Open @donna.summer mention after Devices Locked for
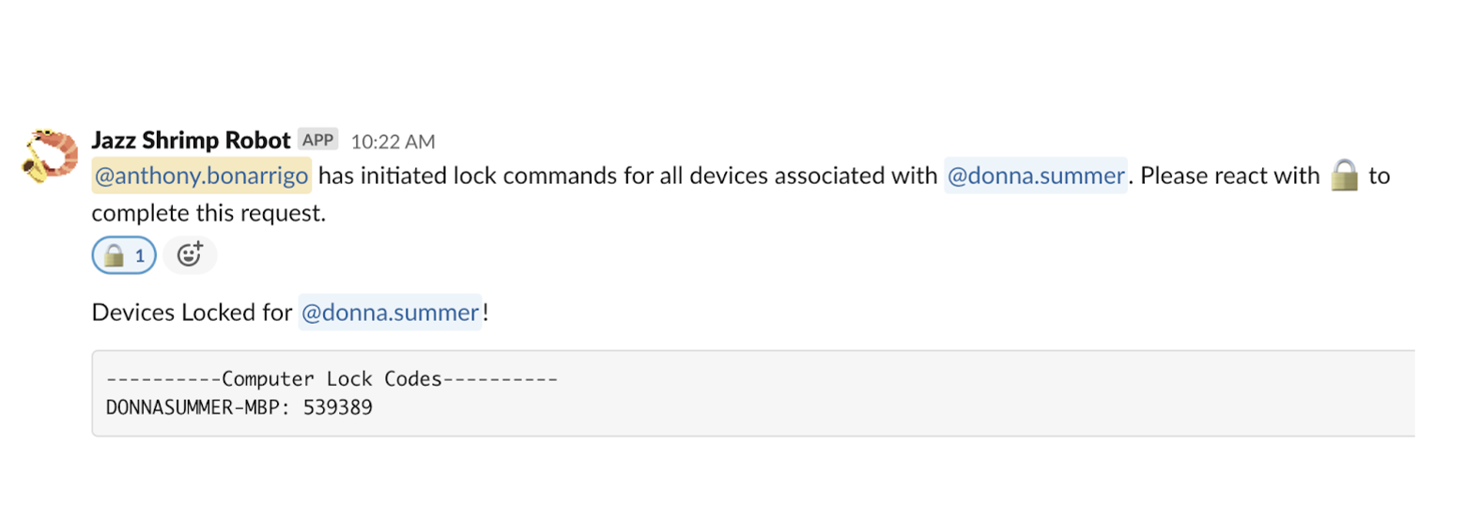Image resolution: width=1465 pixels, height=505 pixels. point(390,312)
